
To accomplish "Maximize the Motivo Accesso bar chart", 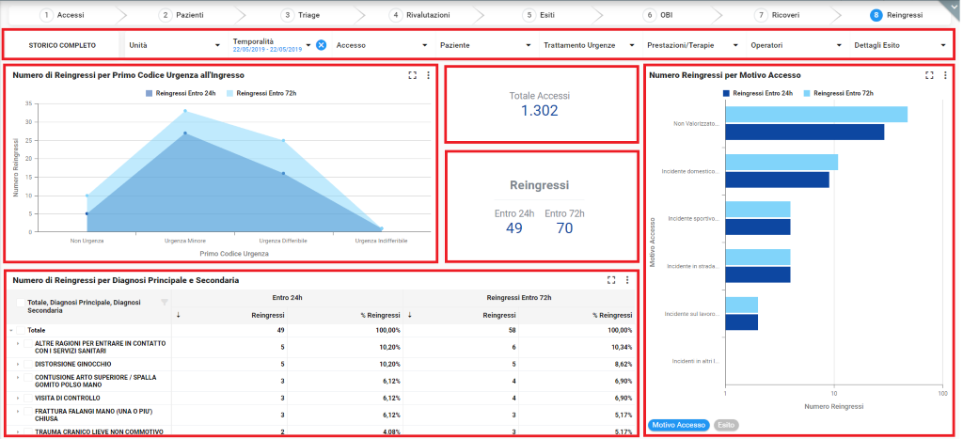I will [929, 75].
